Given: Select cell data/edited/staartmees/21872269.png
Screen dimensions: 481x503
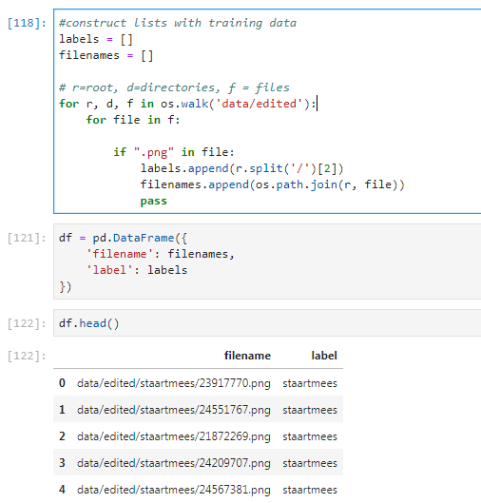Looking at the screenshot, I should coord(173,436).
